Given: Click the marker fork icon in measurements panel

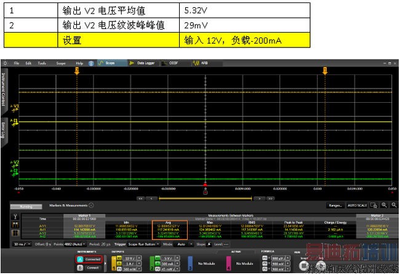Looking at the screenshot, I should coord(15,217).
